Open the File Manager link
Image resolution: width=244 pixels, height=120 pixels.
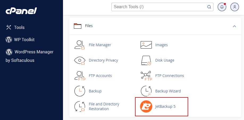coord(100,45)
